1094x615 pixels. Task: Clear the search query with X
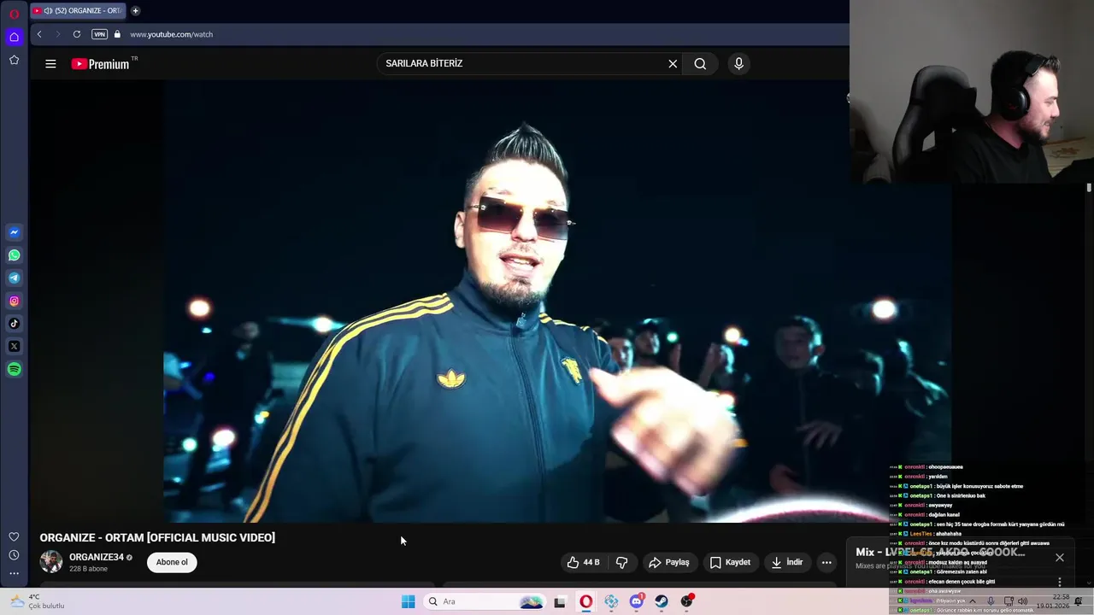coord(673,63)
